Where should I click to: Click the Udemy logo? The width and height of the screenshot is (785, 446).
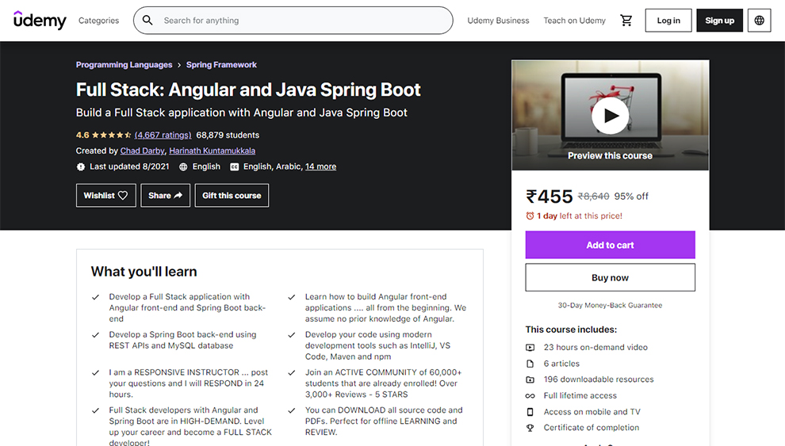click(40, 21)
